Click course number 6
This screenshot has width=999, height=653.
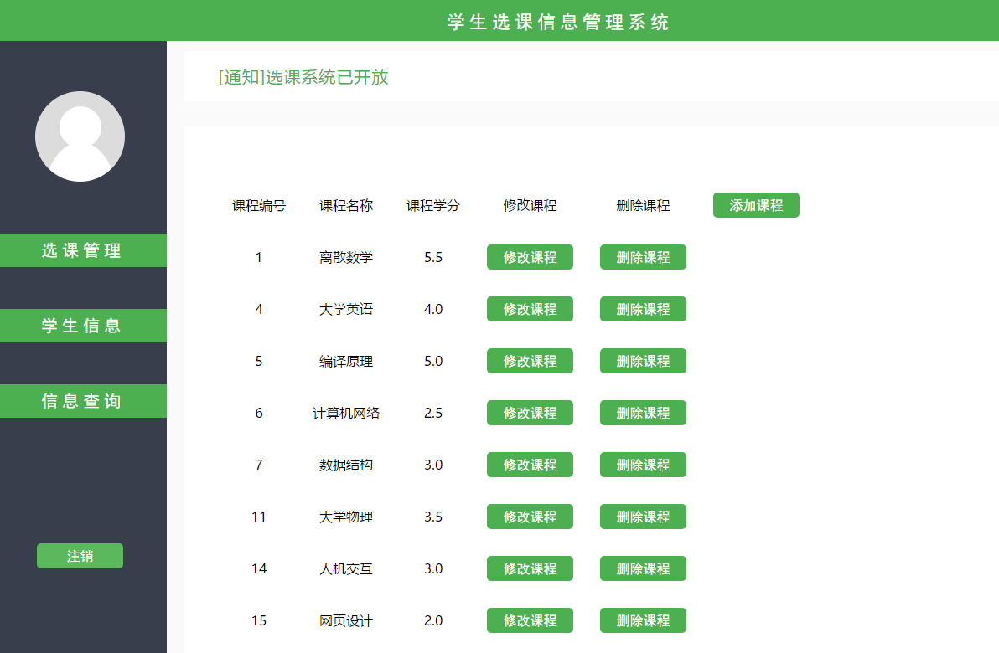point(259,413)
